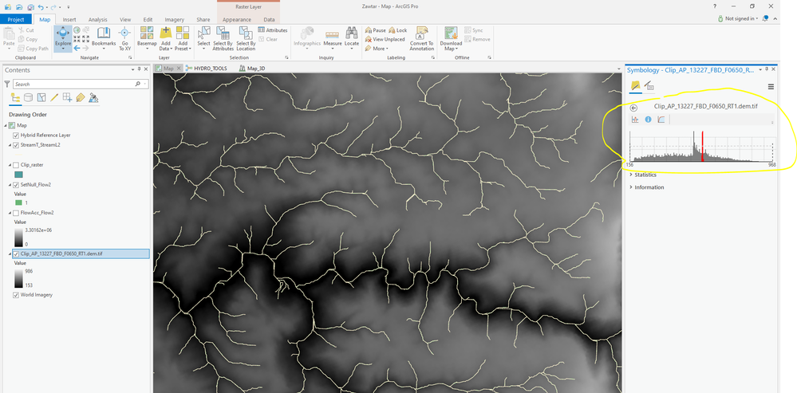The width and height of the screenshot is (797, 393).
Task: Toggle Clip_AP_13227 dem layer checkbox
Action: point(16,253)
